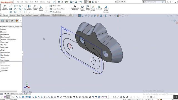Switch to SOLIDWORKS Add-Ins tab
Viewport: 178px width, 100px height.
point(59,15)
